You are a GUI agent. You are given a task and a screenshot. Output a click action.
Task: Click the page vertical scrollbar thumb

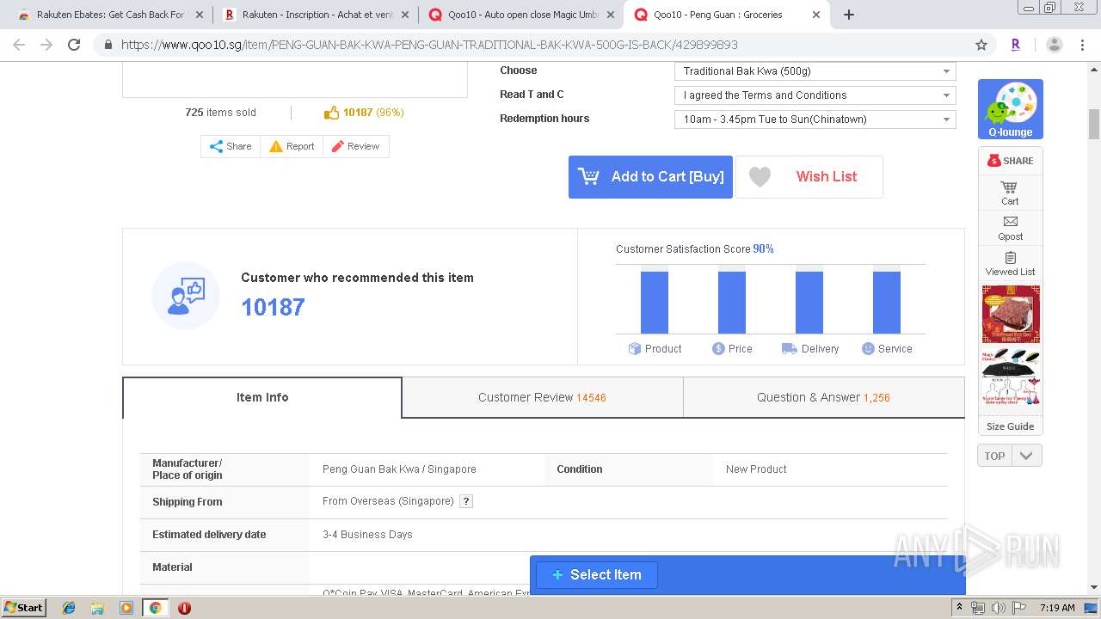coord(1094,125)
